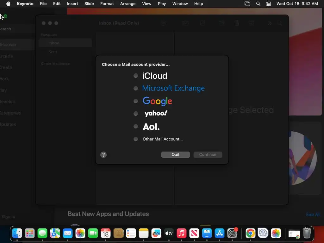Open Freeform from the Dock
This screenshot has width=324, height=243.
point(156,234)
